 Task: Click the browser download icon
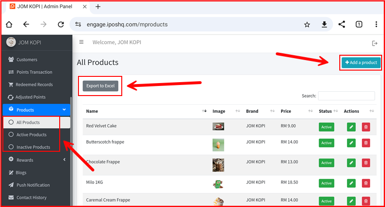point(324,24)
